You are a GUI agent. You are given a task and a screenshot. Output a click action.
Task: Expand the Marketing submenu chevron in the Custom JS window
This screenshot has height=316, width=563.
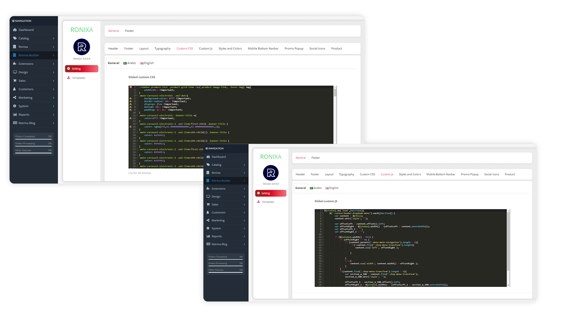click(x=244, y=220)
